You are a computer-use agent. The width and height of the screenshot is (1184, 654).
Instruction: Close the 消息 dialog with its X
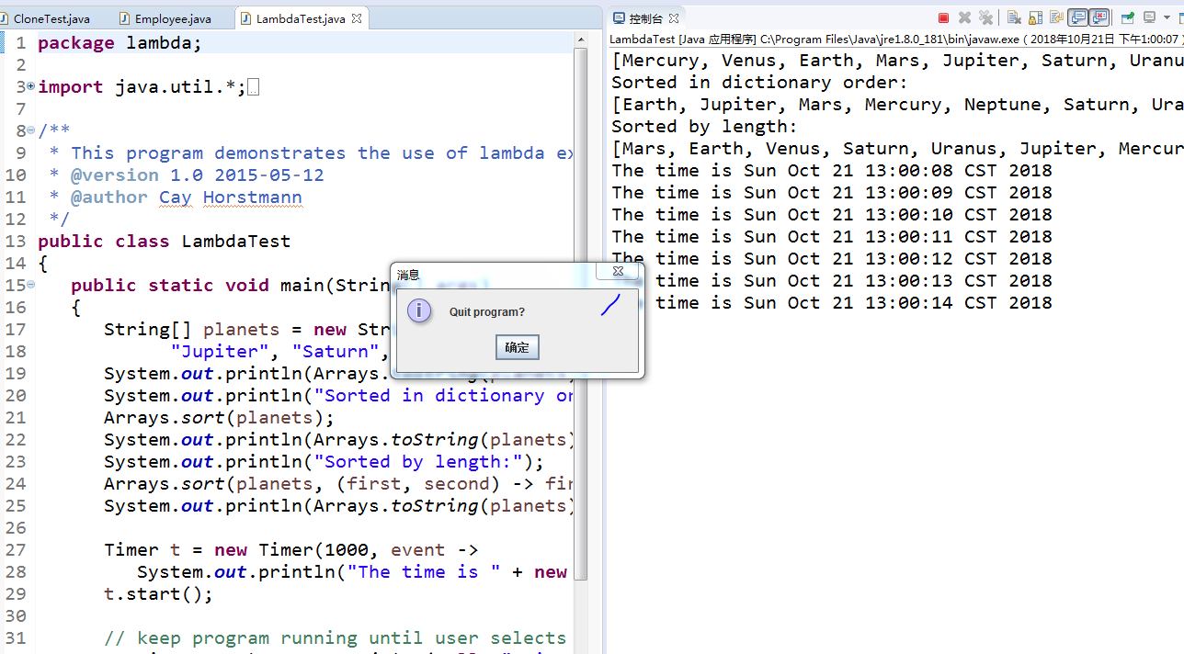618,271
